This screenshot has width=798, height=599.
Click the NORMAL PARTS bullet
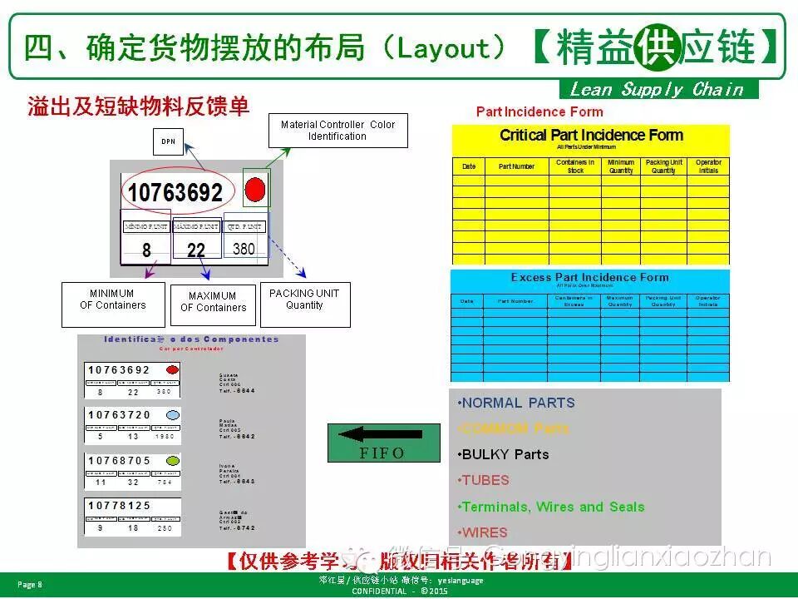(x=516, y=403)
